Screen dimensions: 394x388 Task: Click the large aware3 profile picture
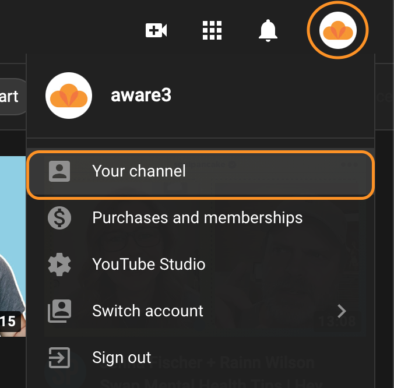(x=69, y=96)
